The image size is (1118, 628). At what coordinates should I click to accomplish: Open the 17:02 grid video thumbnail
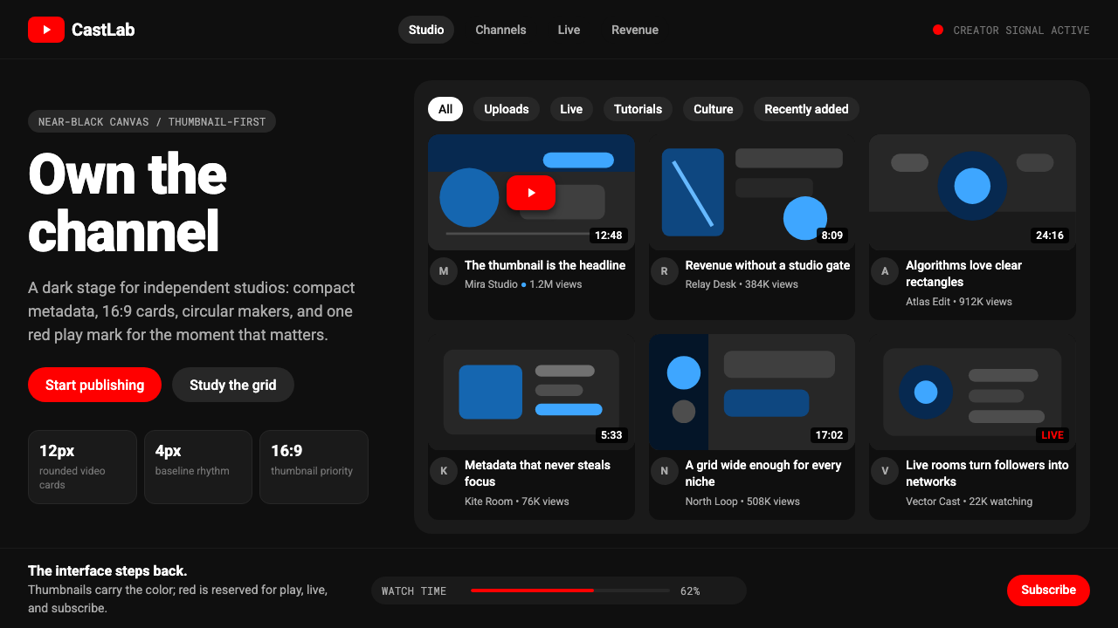pyautogui.click(x=752, y=392)
